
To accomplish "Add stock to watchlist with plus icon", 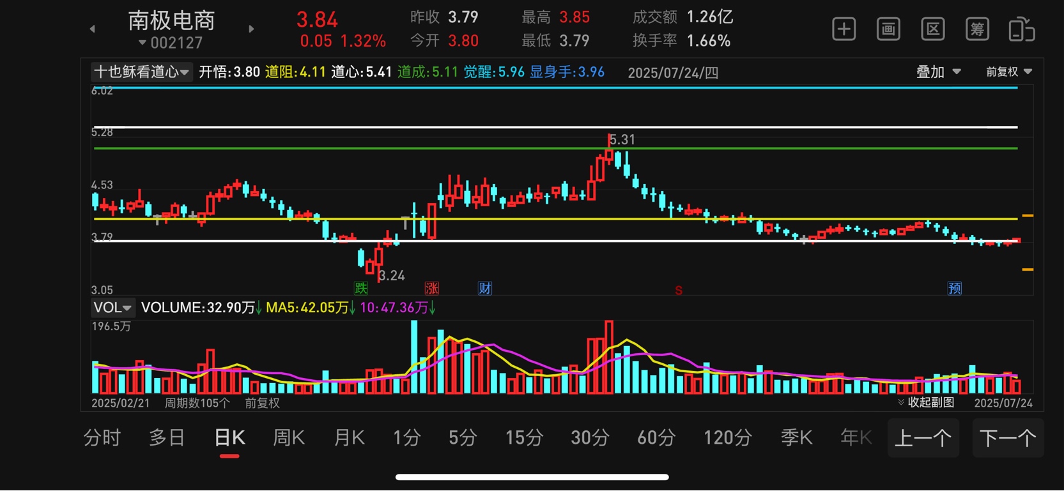I will pyautogui.click(x=844, y=29).
